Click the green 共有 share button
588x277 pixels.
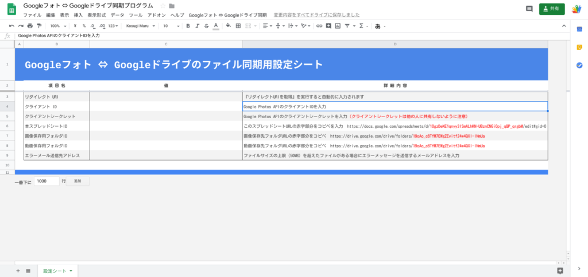pyautogui.click(x=556, y=9)
